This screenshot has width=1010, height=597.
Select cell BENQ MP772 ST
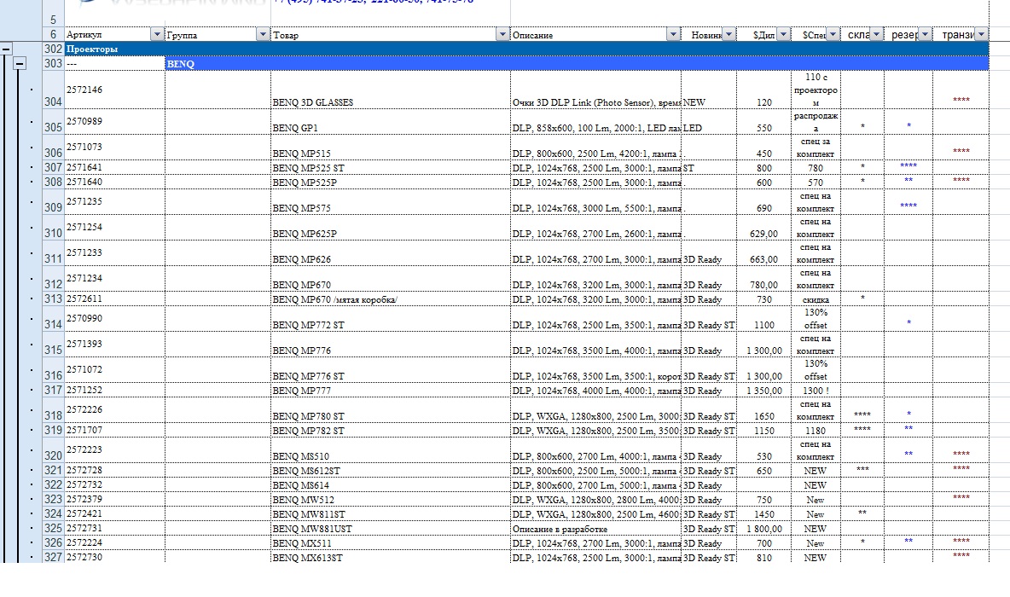click(x=391, y=319)
